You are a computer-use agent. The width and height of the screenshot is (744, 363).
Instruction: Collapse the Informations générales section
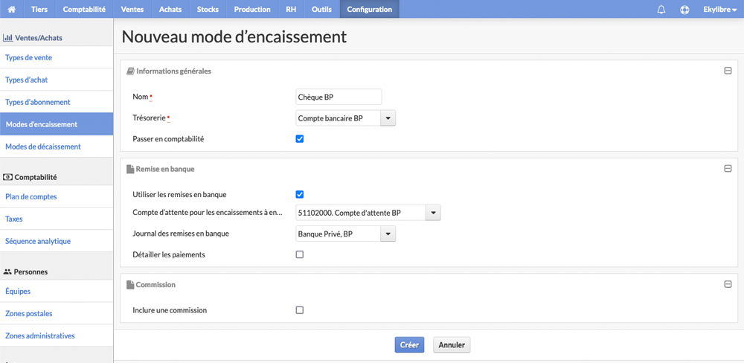(x=728, y=71)
